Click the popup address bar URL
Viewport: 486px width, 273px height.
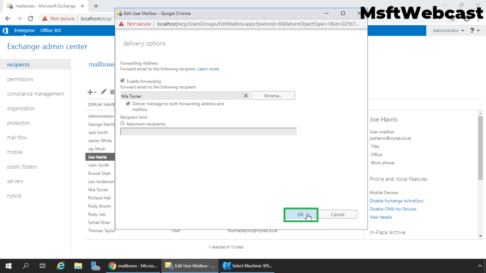[x=258, y=24]
